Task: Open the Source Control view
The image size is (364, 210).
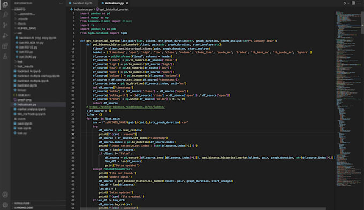Action: click(x=5, y=25)
